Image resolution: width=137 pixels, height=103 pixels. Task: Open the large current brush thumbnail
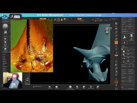coord(5,26)
